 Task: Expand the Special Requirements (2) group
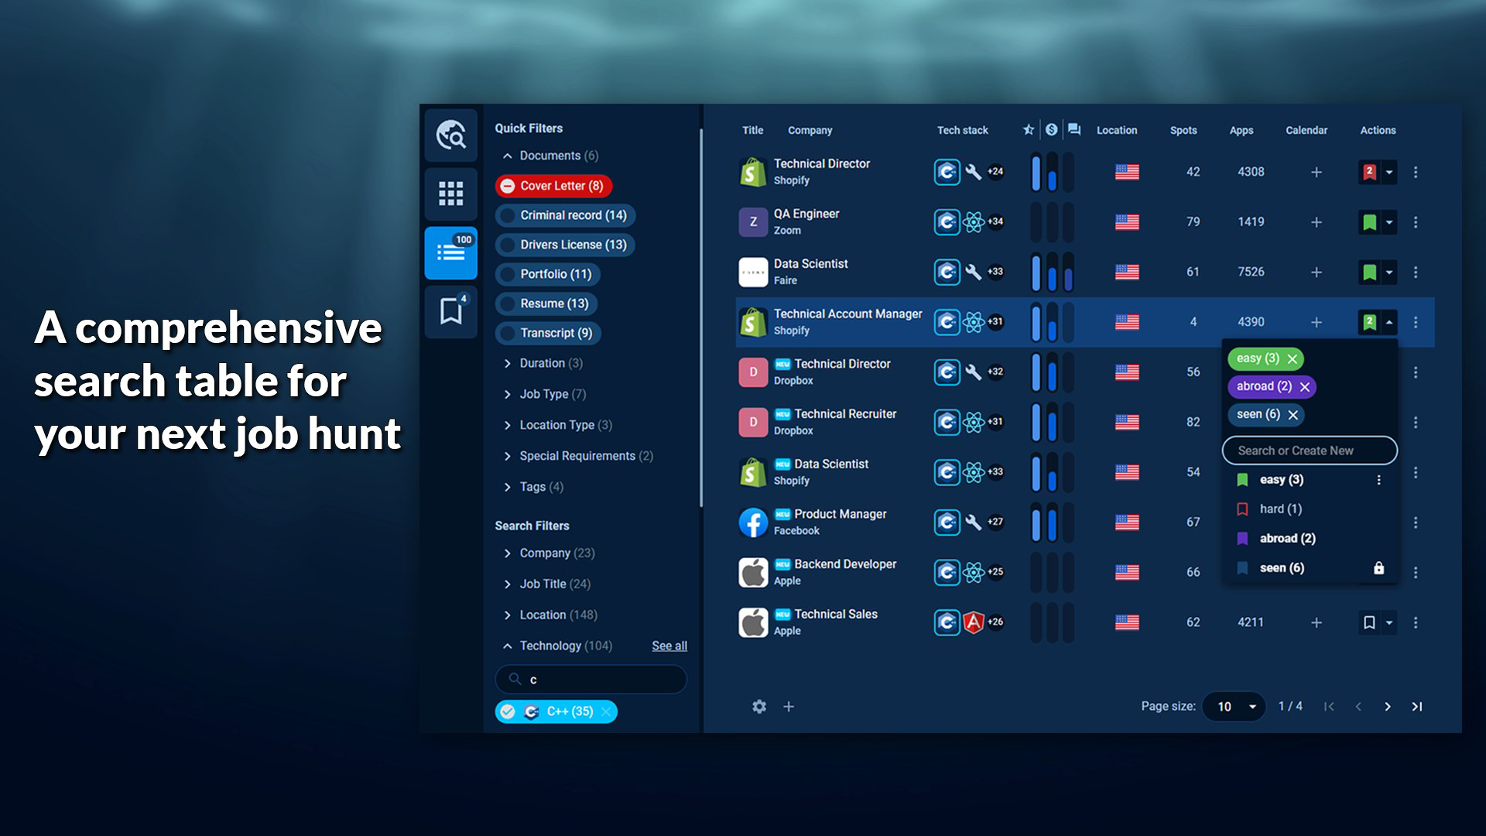pos(578,456)
